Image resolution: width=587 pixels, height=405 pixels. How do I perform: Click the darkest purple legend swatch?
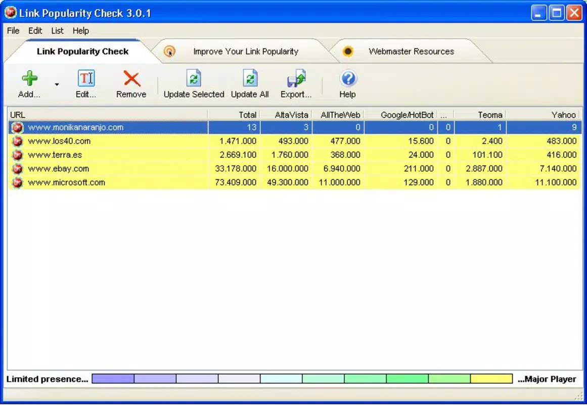click(x=113, y=379)
